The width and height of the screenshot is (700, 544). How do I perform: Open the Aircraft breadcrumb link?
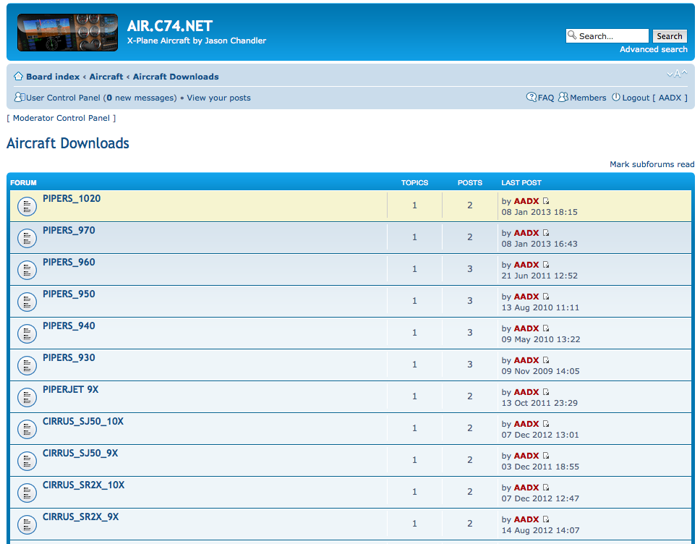coord(106,77)
